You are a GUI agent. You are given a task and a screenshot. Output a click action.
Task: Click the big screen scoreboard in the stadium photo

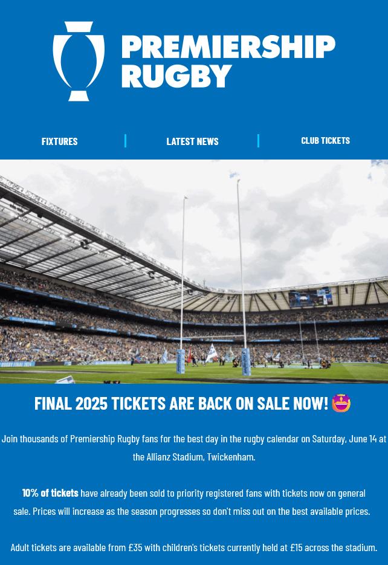pos(311,299)
